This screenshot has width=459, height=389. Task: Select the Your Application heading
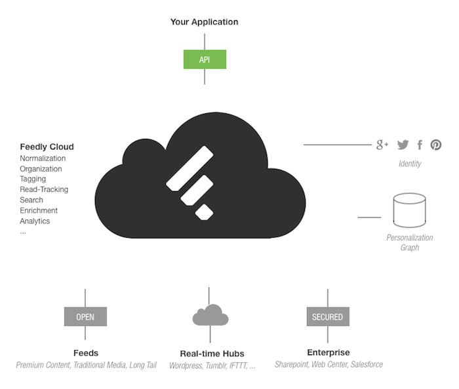coord(205,22)
